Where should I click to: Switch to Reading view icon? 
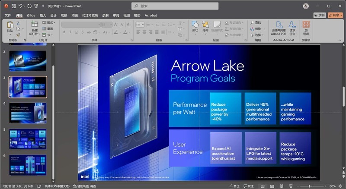click(282, 186)
